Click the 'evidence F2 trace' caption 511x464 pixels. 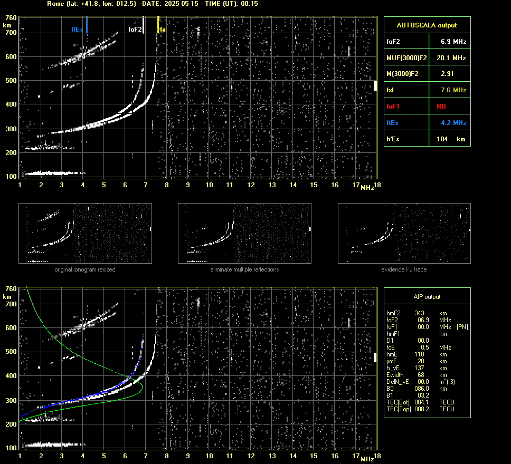pos(404,269)
